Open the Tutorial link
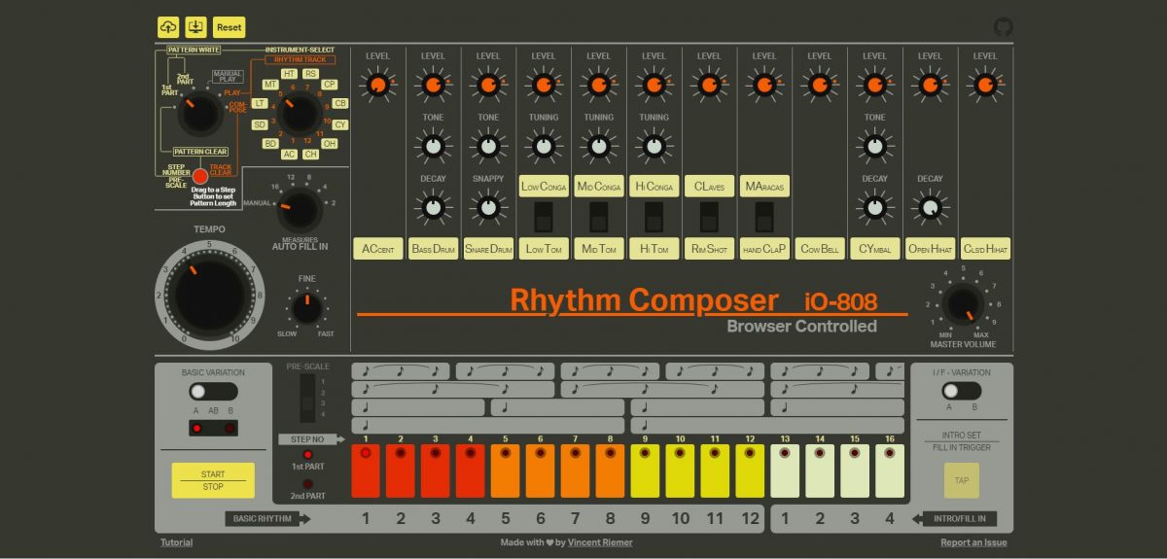Viewport: 1167px width, 559px height. (176, 542)
